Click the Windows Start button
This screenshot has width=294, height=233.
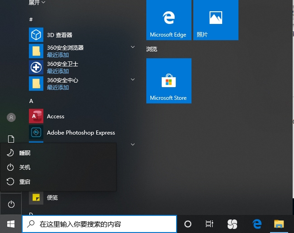11,224
